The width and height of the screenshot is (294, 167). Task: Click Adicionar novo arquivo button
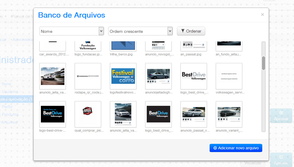pyautogui.click(x=236, y=148)
